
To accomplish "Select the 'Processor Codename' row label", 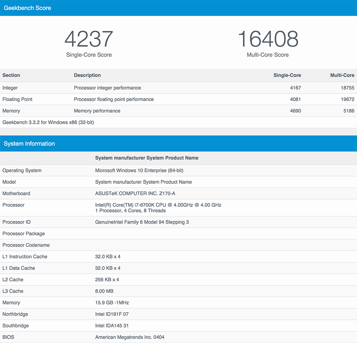I will 26,245.
